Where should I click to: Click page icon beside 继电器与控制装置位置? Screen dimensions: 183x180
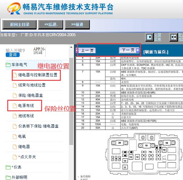(15, 75)
